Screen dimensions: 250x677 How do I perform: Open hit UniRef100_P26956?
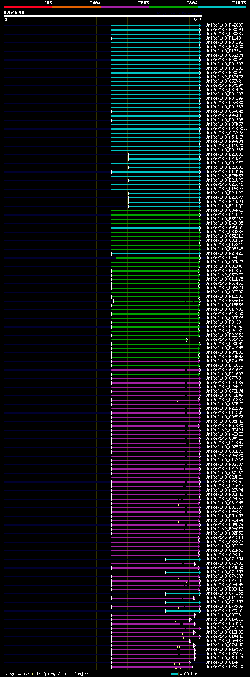(224, 335)
